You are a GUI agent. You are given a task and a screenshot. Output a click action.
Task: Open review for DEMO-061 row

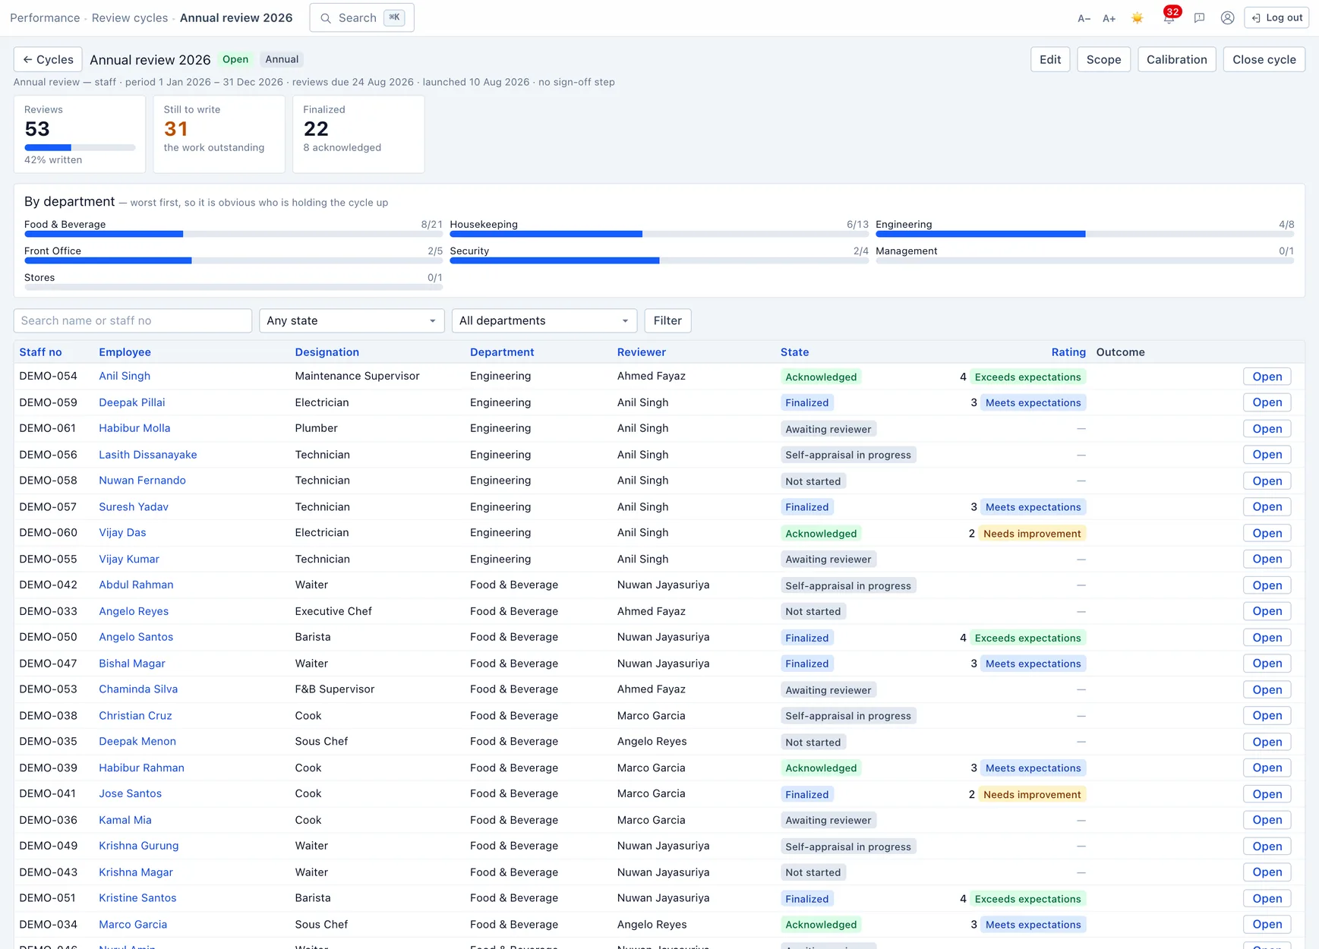coord(1267,429)
